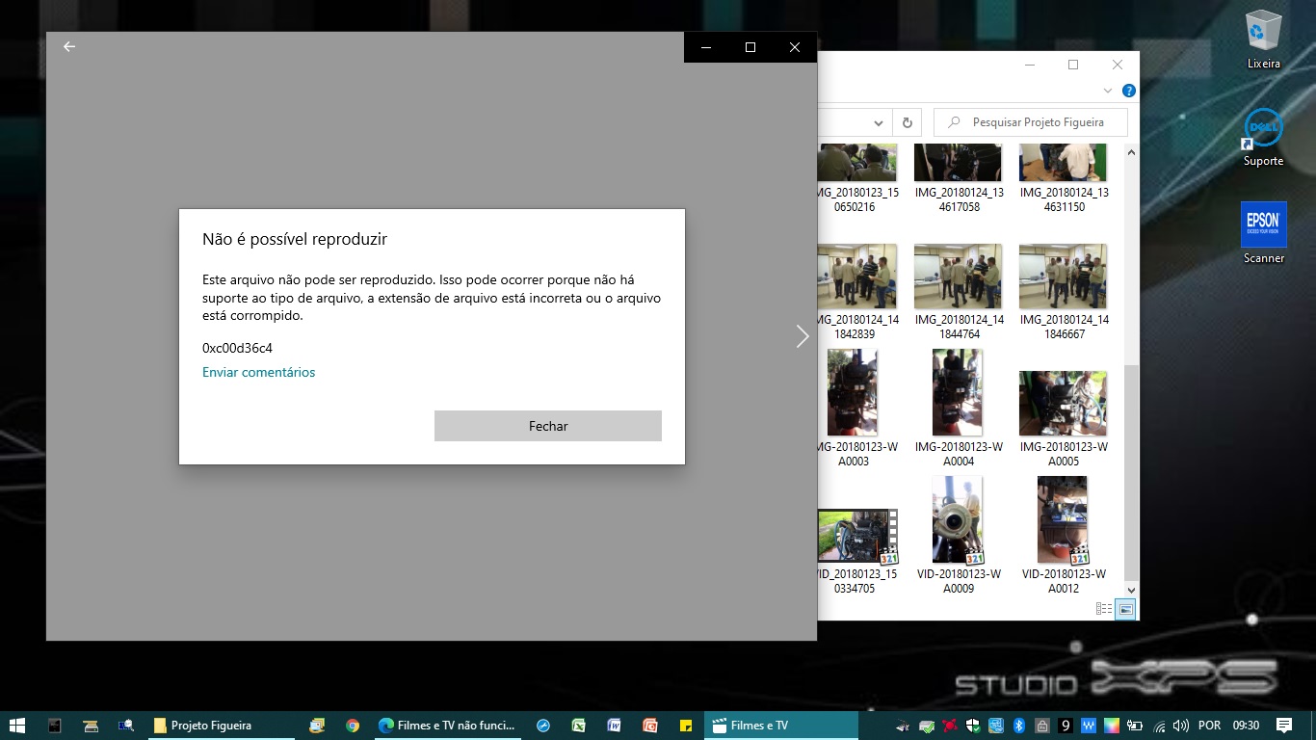
Task: Click Explorer scrollbar up arrow
Action: pos(1131,152)
